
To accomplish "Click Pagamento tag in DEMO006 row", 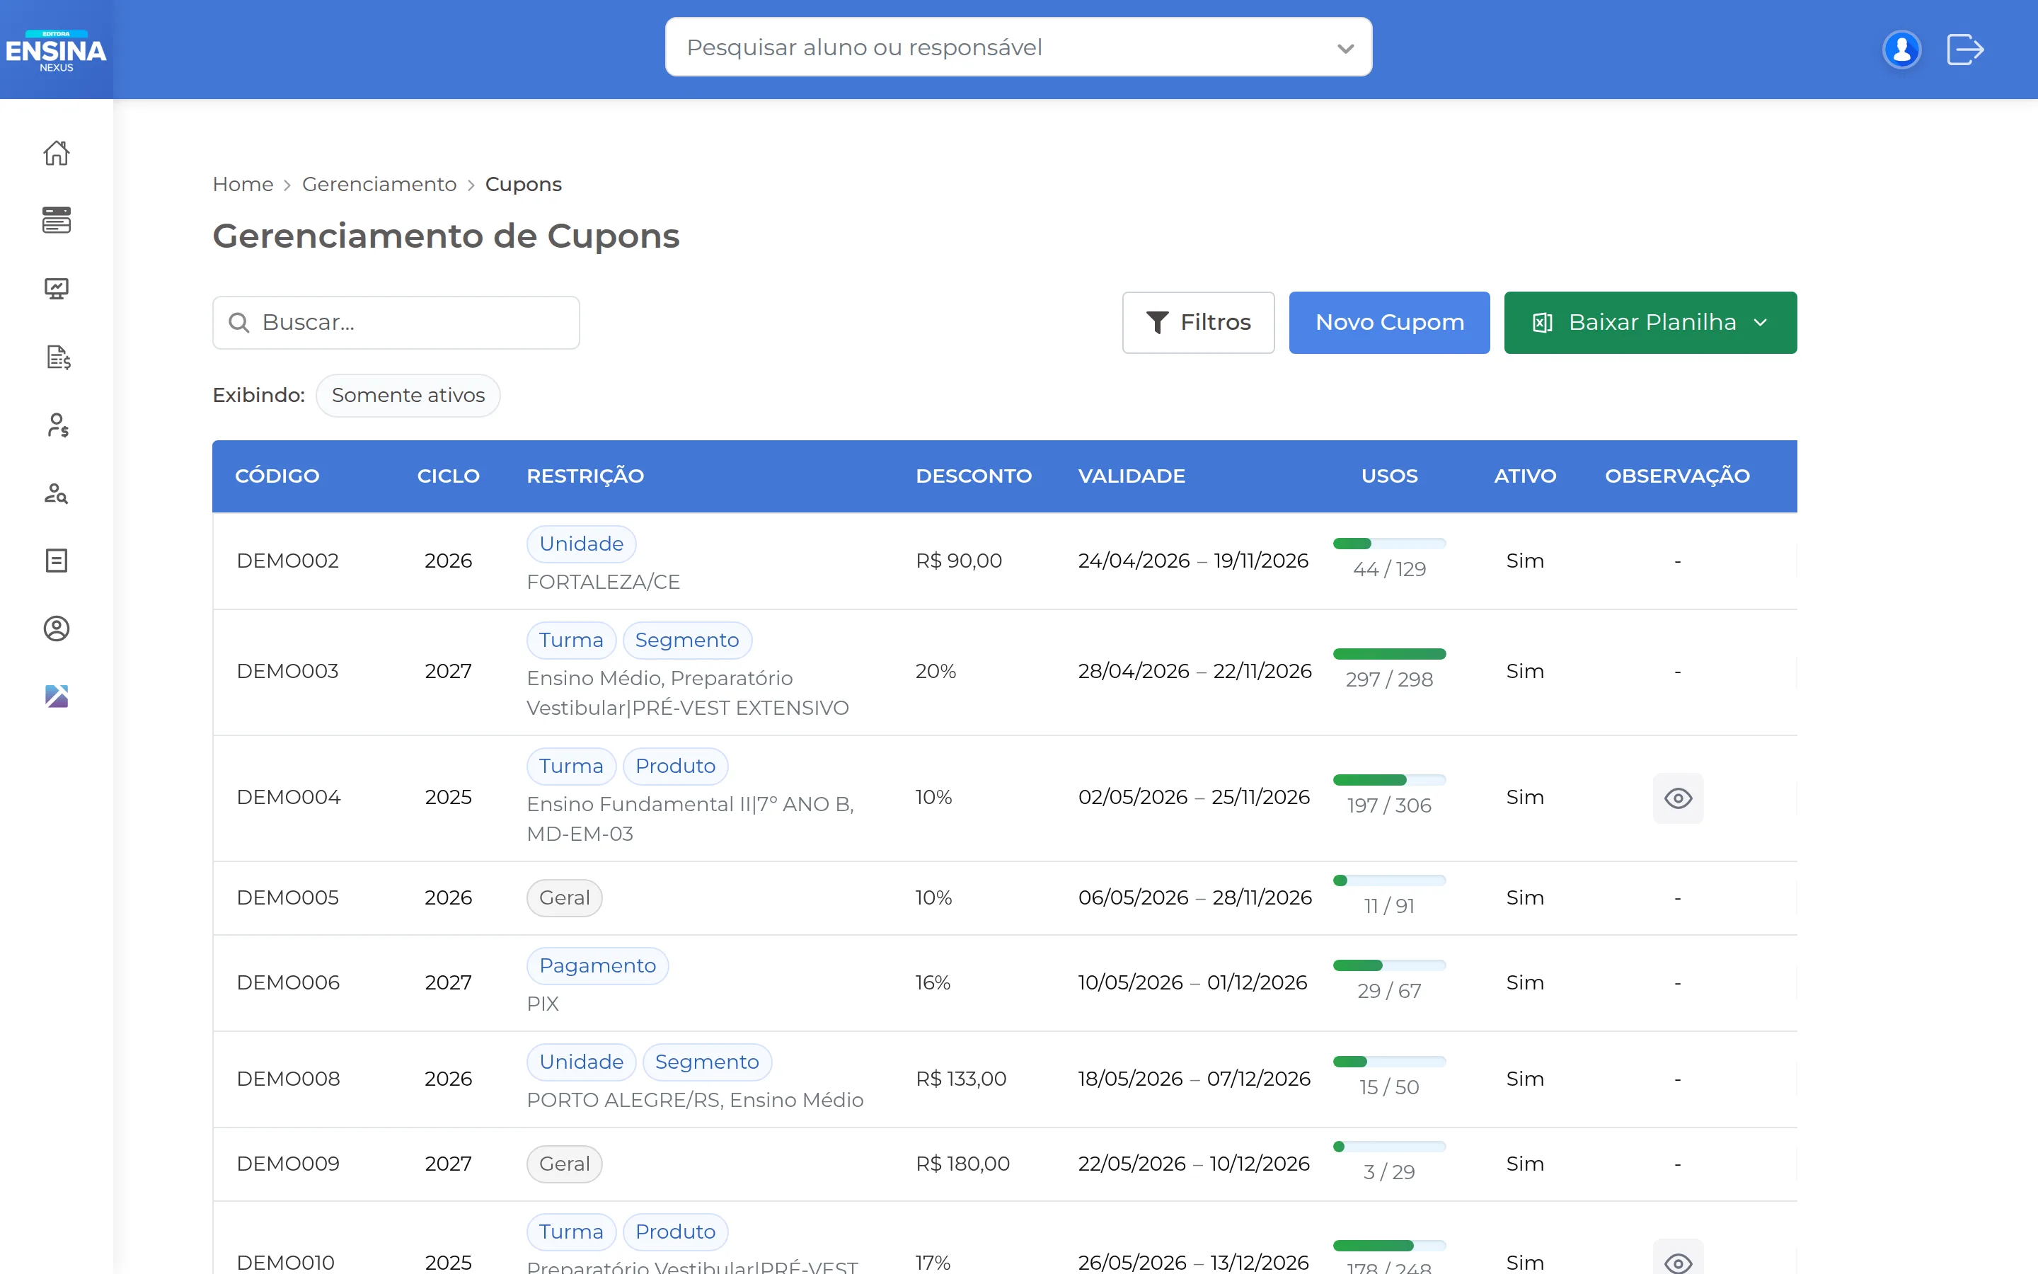I will 597,965.
